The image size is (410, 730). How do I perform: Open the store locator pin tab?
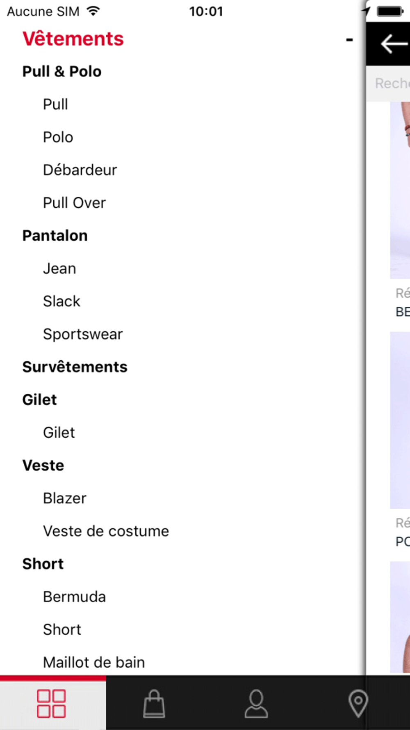point(358,703)
